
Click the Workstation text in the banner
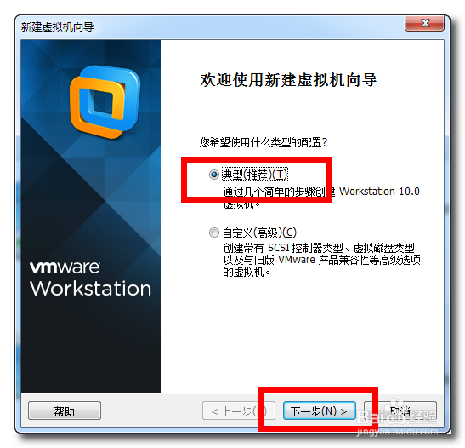tap(90, 288)
